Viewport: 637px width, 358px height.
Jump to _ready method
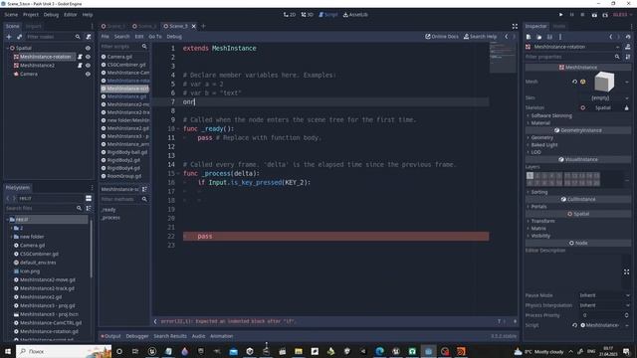[108, 210]
